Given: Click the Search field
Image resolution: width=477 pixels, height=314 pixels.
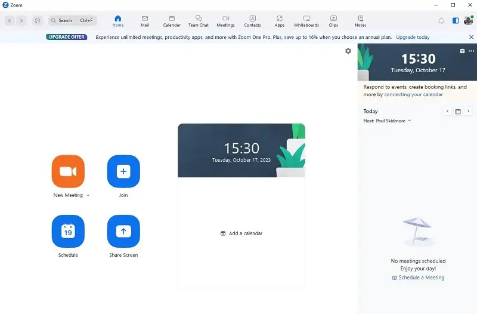Looking at the screenshot, I should pyautogui.click(x=72, y=20).
